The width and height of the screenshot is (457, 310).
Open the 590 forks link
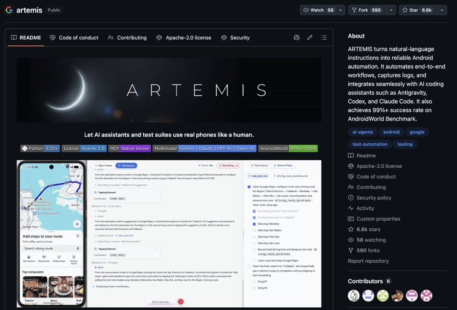364,250
